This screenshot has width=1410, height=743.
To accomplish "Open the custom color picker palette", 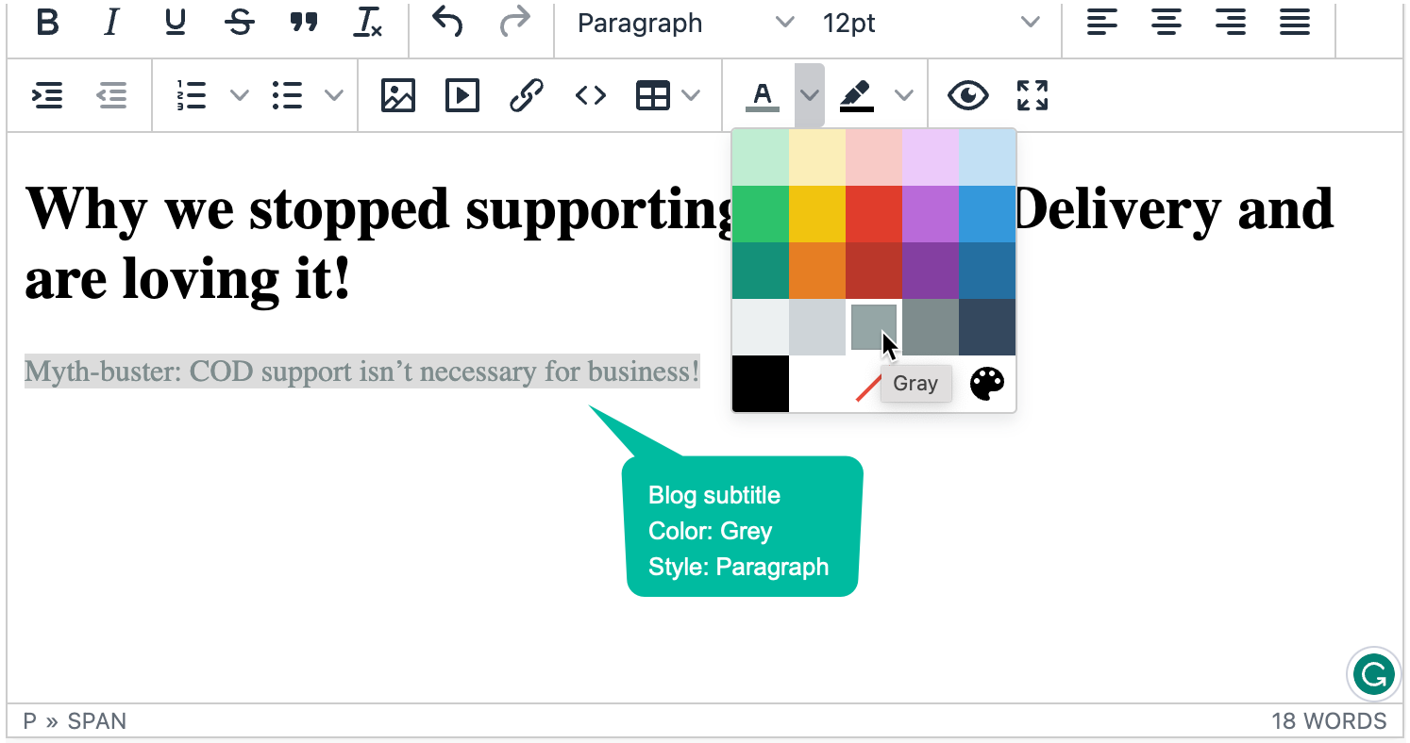I will coord(986,384).
